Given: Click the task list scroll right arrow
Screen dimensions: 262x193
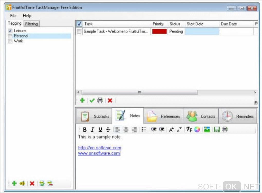Looking at the screenshot, I should tap(255, 92).
